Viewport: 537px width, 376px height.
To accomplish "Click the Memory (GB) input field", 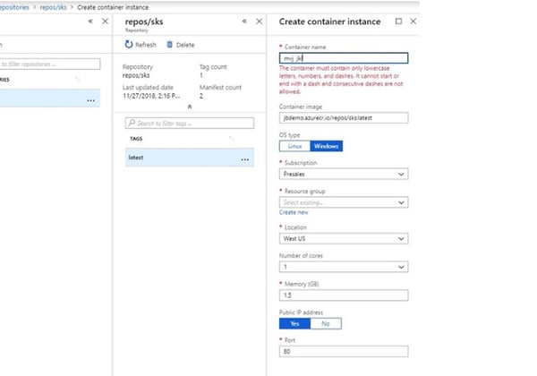I will pos(344,295).
